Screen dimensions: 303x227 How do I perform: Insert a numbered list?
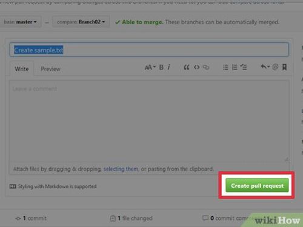pyautogui.click(x=235, y=67)
